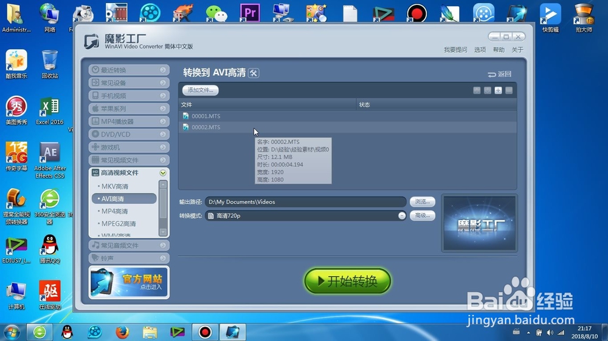Expand the 手机视频 category
This screenshot has width=608, height=341.
click(x=129, y=96)
